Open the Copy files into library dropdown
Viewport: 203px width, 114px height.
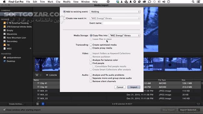[x=124, y=36]
